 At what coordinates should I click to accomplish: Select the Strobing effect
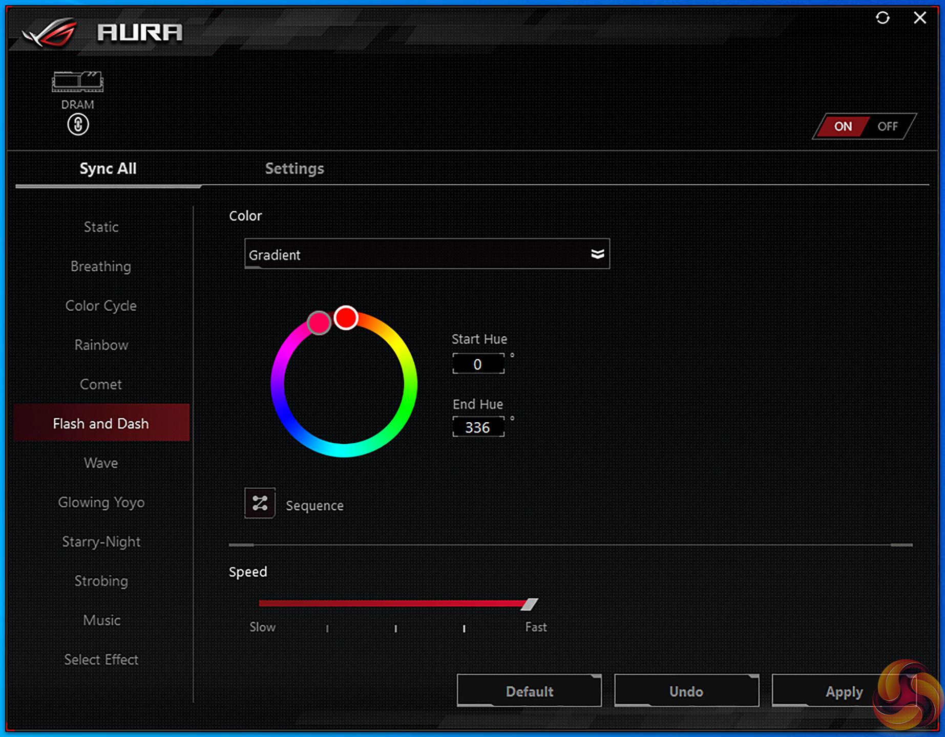click(x=101, y=581)
